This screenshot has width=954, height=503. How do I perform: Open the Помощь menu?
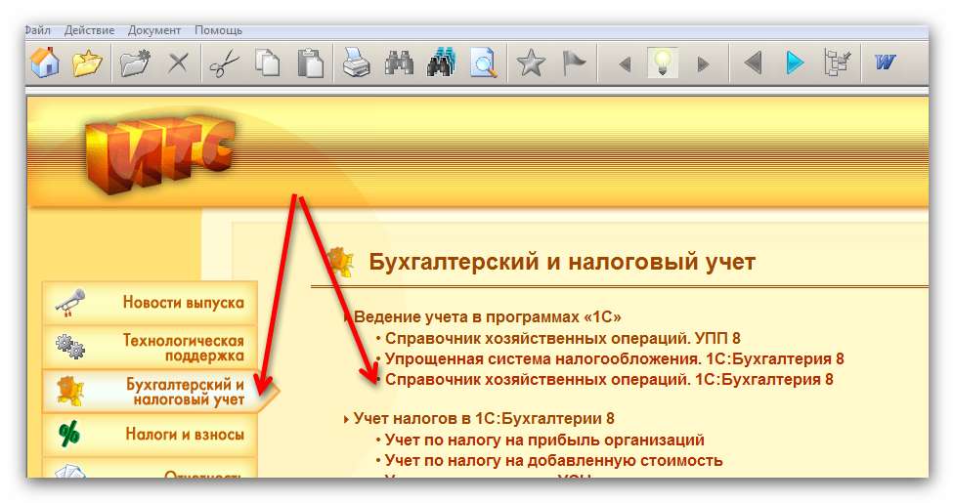tap(218, 30)
